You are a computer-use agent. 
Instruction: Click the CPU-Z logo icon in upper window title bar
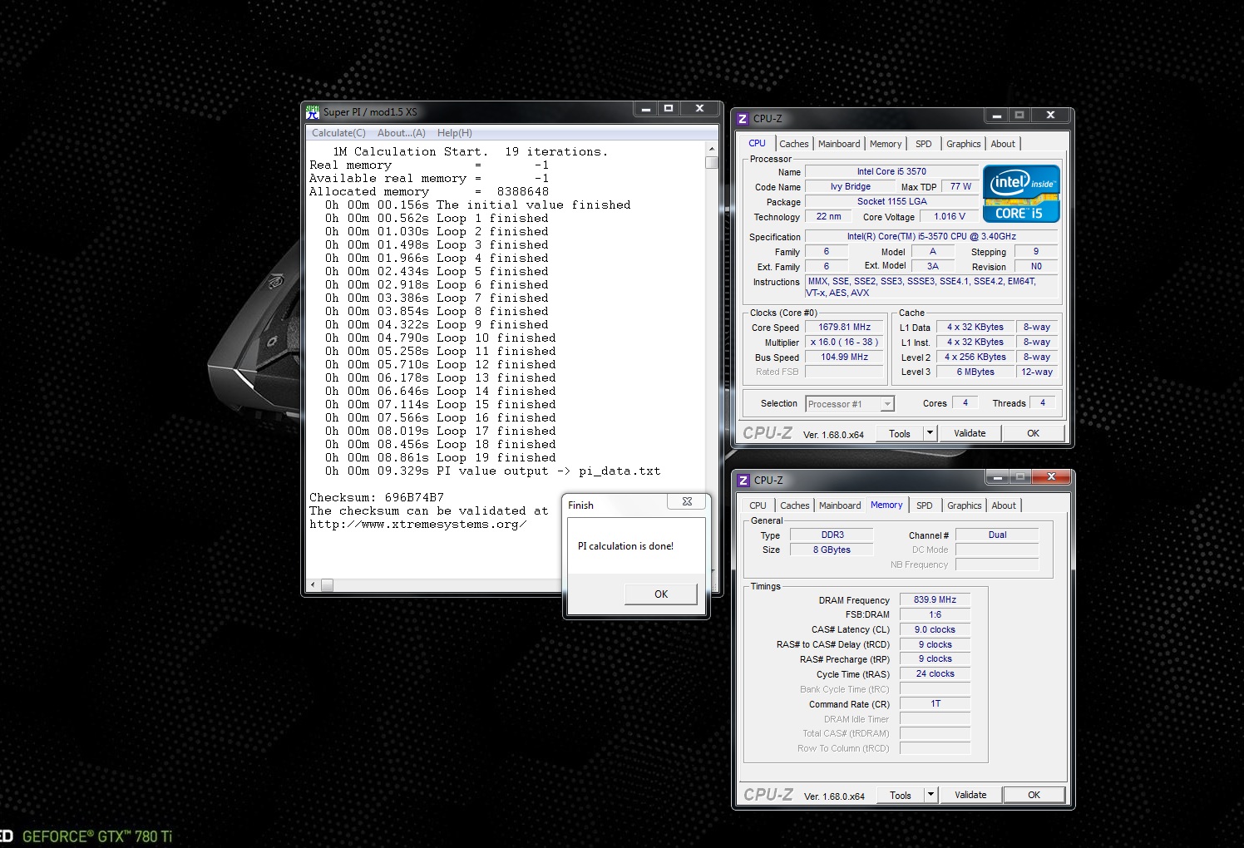pyautogui.click(x=743, y=119)
